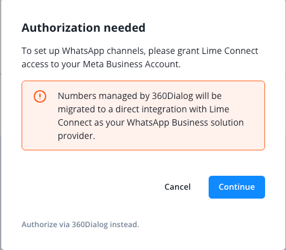The height and width of the screenshot is (250, 286).
Task: Click "Numbers managed by 360Dialog" warning text
Action: pyautogui.click(x=126, y=96)
